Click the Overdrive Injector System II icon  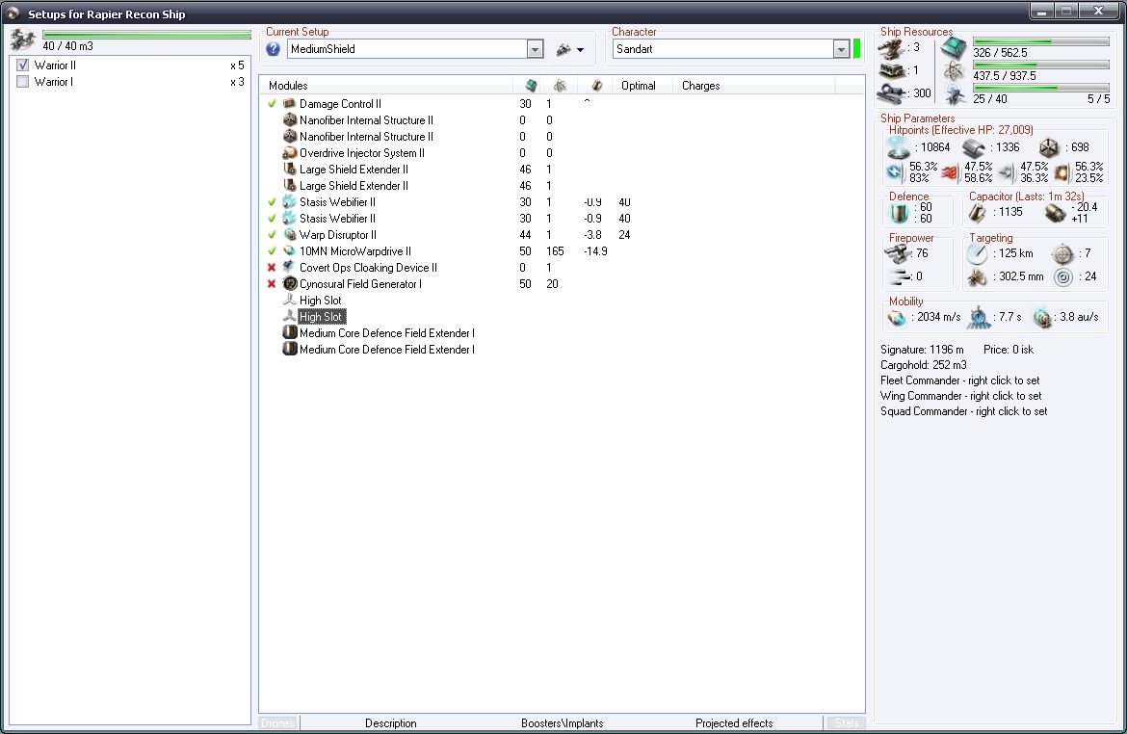290,152
